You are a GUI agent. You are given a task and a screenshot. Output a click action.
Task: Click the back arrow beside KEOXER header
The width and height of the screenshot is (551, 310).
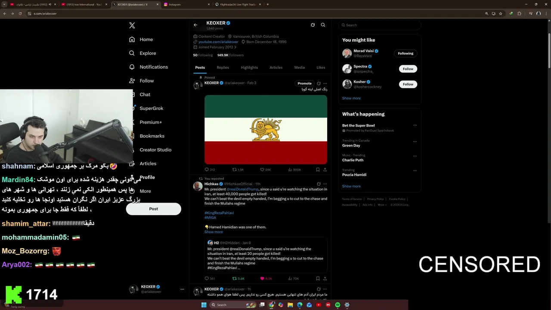[195, 25]
